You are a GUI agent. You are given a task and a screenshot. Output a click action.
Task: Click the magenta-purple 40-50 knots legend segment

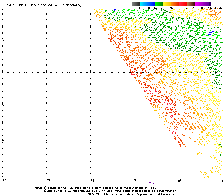click(x=203, y=4)
